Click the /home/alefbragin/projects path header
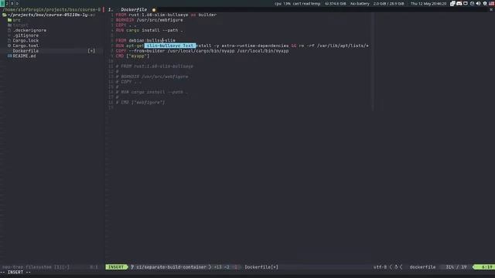The image size is (495, 278). click(x=51, y=9)
